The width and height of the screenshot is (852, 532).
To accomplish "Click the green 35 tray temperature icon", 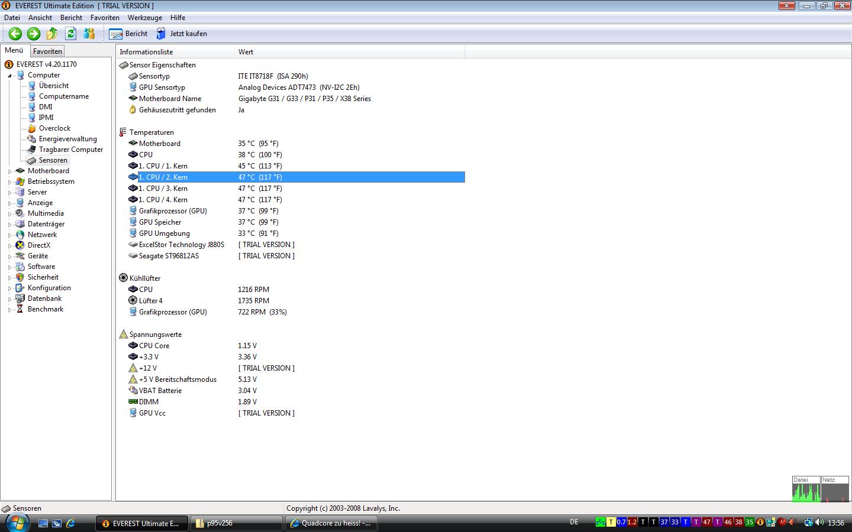I will pyautogui.click(x=749, y=522).
